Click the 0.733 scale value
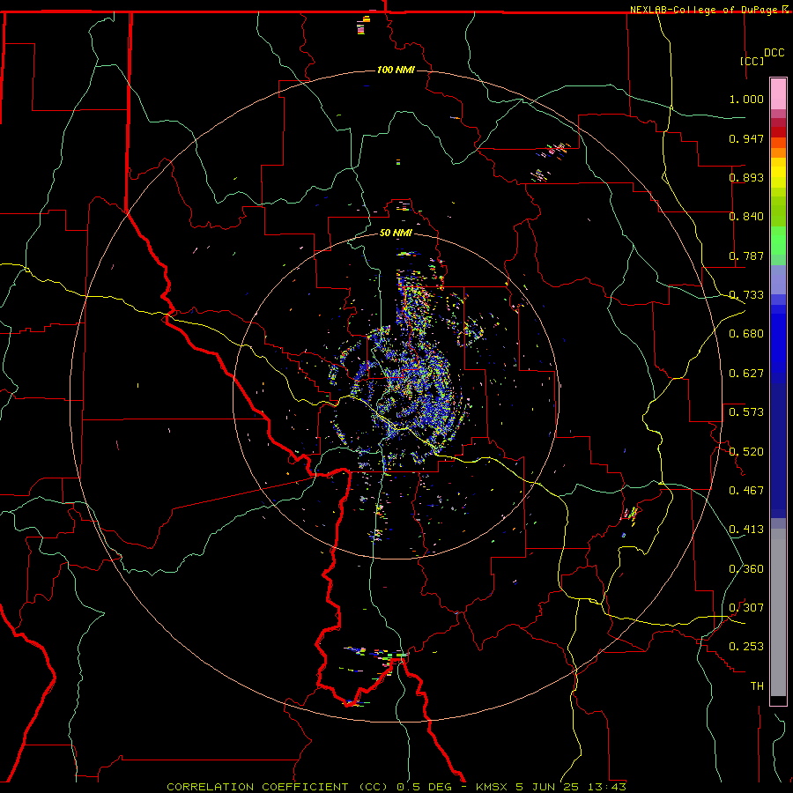Screen dimensions: 793x793 tap(746, 295)
